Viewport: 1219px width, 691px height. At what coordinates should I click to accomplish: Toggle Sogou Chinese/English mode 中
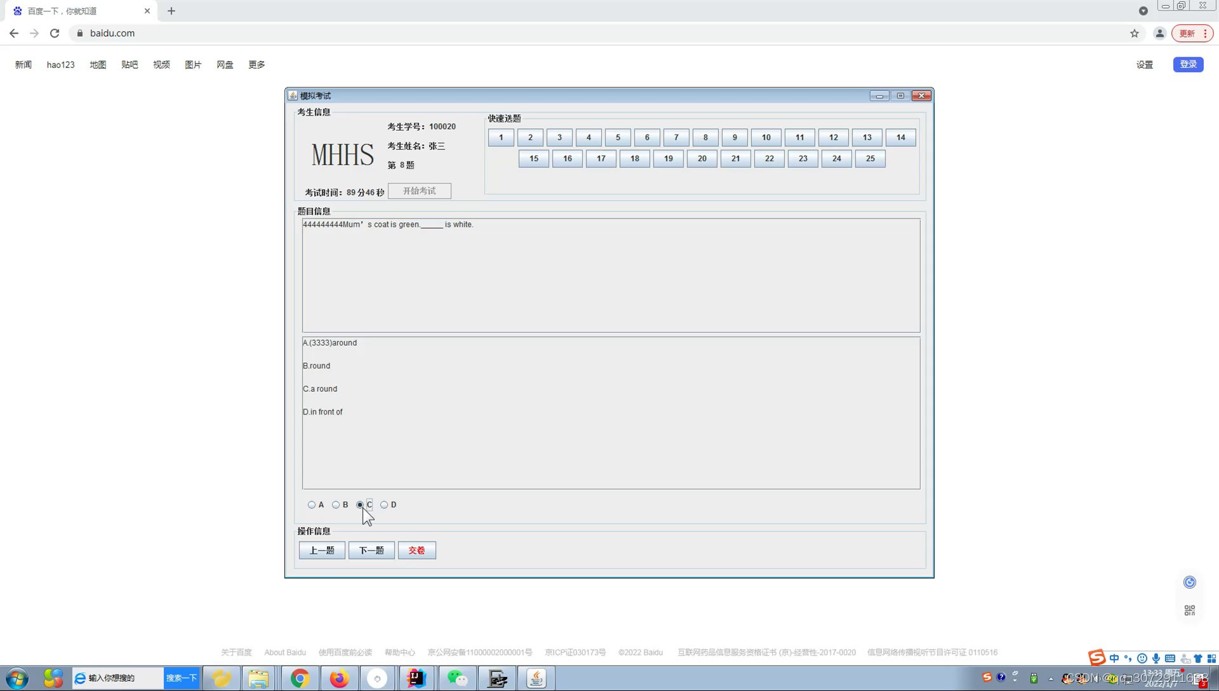click(x=1114, y=659)
